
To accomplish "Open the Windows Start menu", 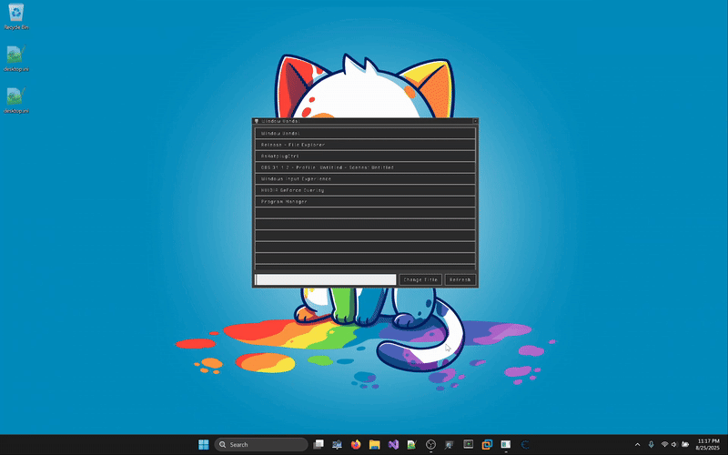I will point(203,444).
